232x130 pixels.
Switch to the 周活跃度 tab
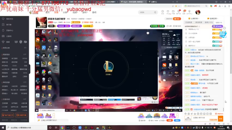click(199, 23)
